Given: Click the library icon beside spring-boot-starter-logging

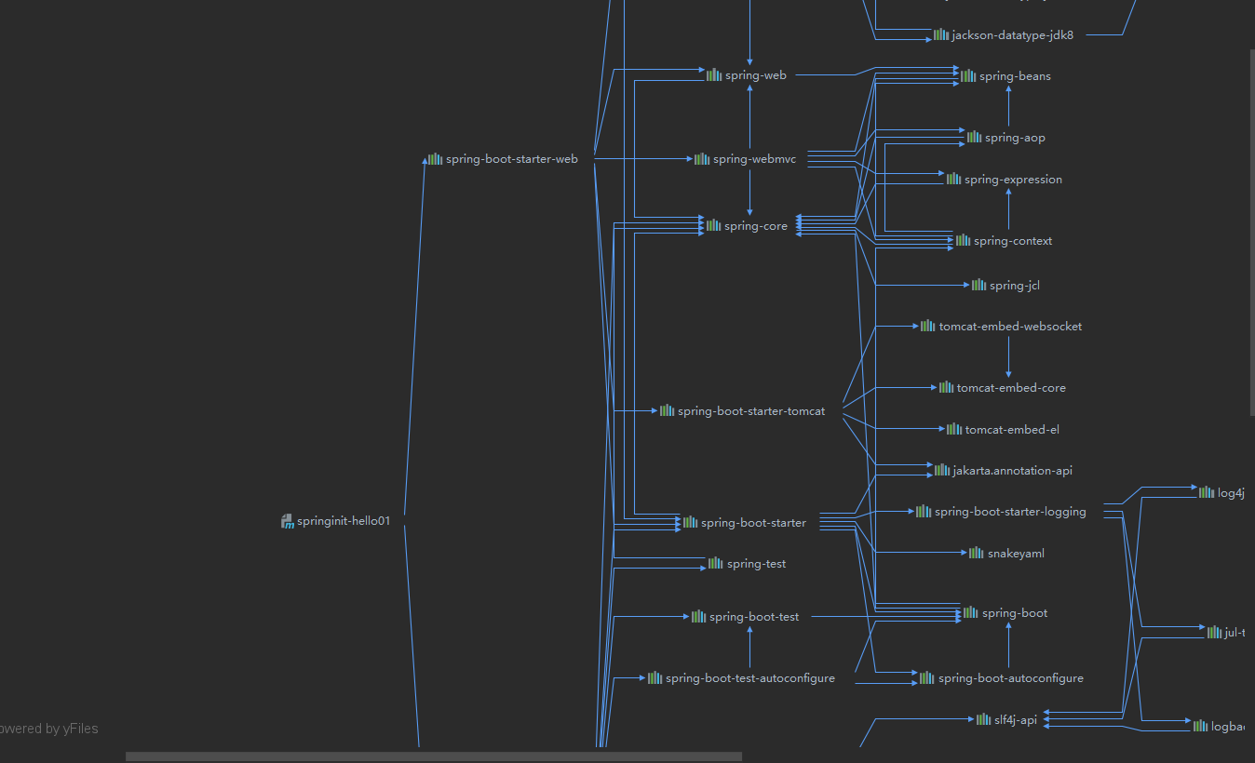Looking at the screenshot, I should click(x=924, y=512).
